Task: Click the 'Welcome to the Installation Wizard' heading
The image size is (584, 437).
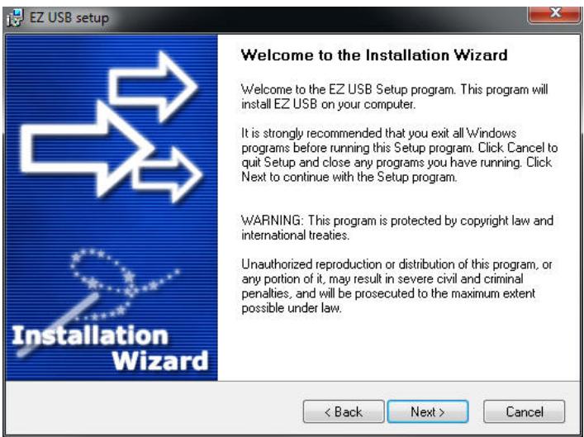Action: point(374,55)
